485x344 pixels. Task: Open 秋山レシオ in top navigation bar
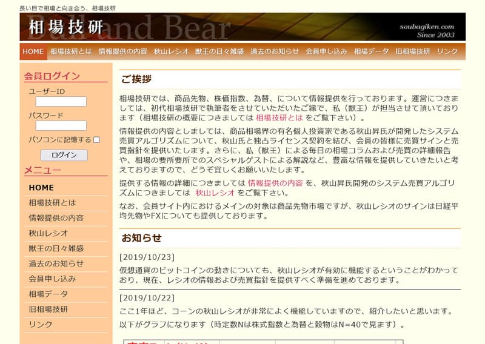pos(171,51)
